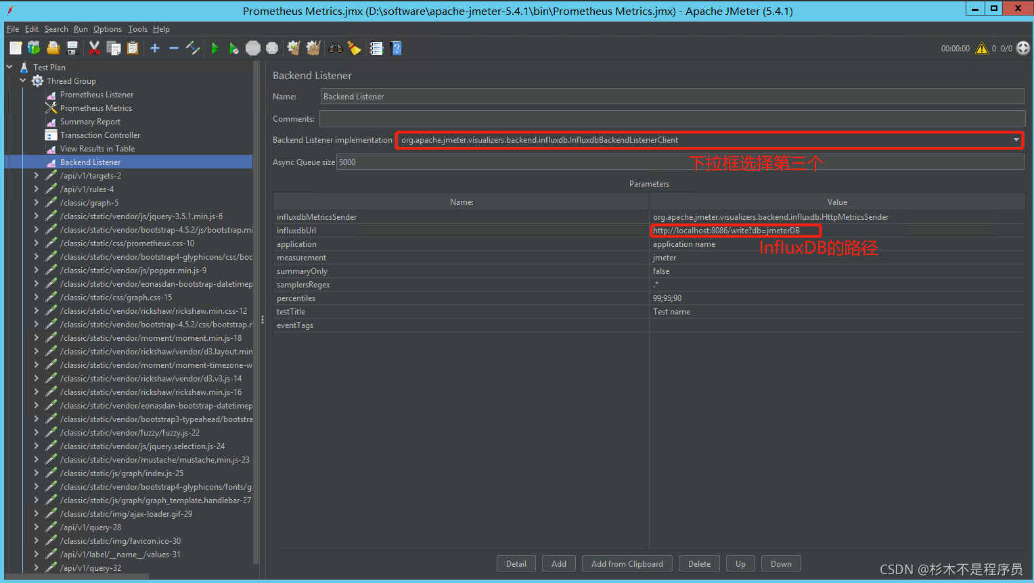Open the Options menu
Viewport: 1034px width, 583px height.
(108, 29)
